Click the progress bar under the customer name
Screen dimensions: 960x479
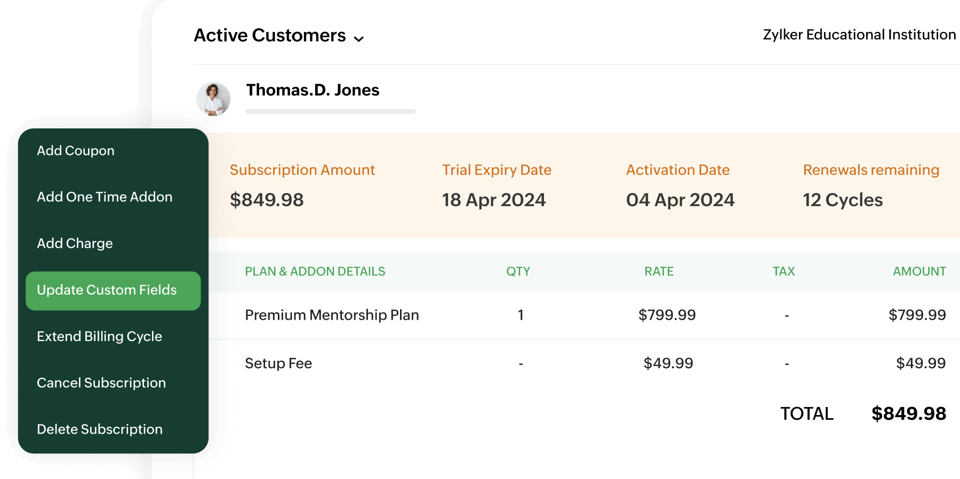click(x=331, y=111)
